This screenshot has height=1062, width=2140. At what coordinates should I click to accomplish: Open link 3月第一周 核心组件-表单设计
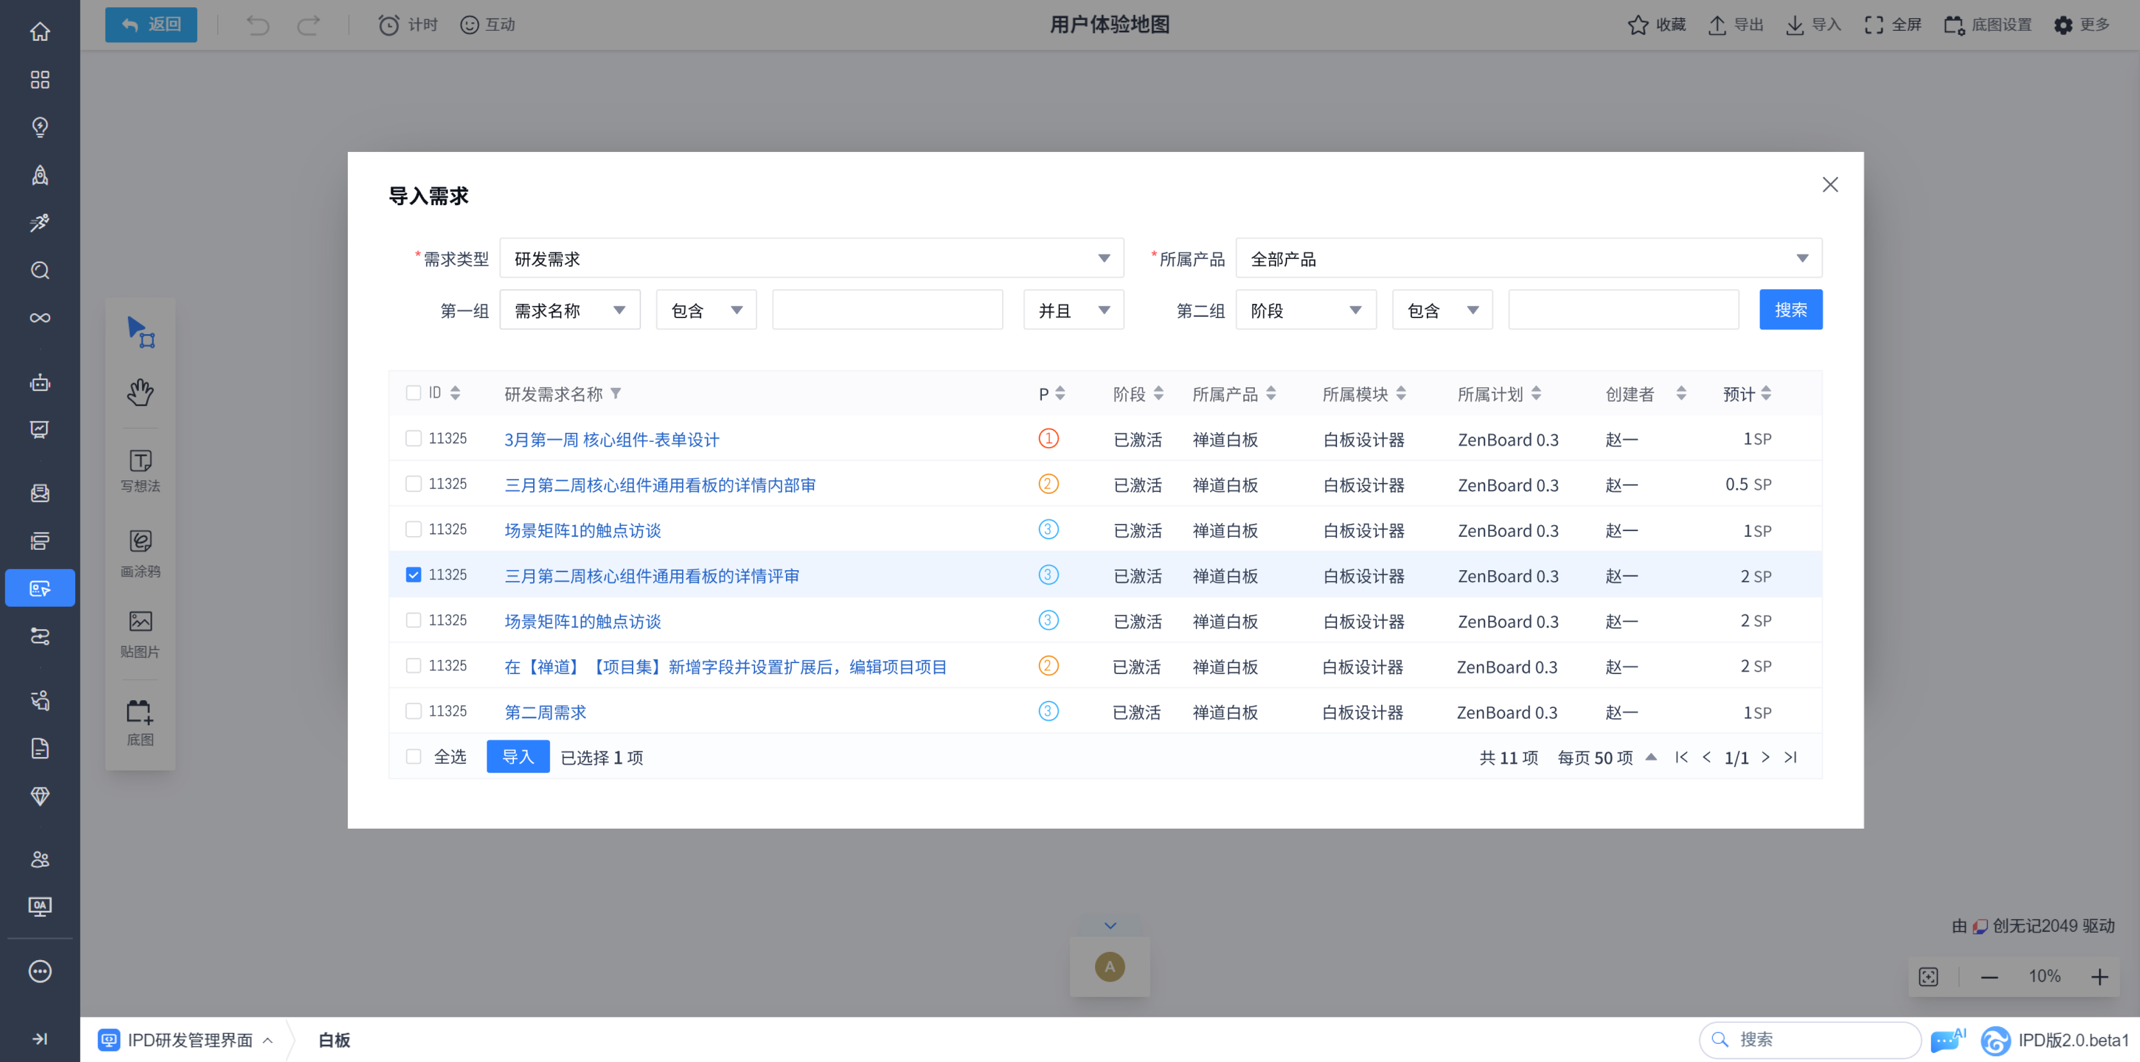tap(612, 439)
